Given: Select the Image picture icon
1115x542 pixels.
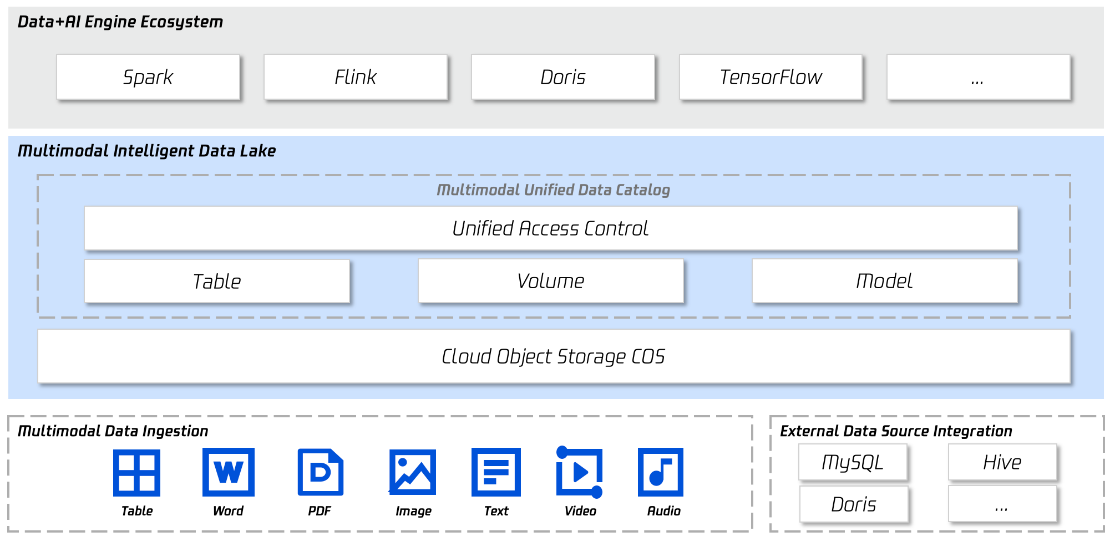Looking at the screenshot, I should pos(412,472).
